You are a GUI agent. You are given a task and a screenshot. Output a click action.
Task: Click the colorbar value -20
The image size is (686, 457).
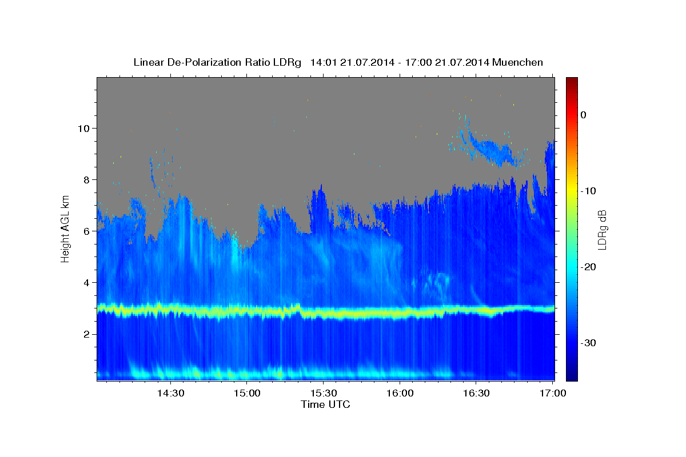[x=588, y=267]
